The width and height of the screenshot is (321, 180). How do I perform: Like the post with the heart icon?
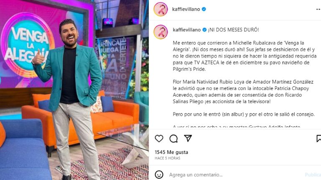pos(159,139)
